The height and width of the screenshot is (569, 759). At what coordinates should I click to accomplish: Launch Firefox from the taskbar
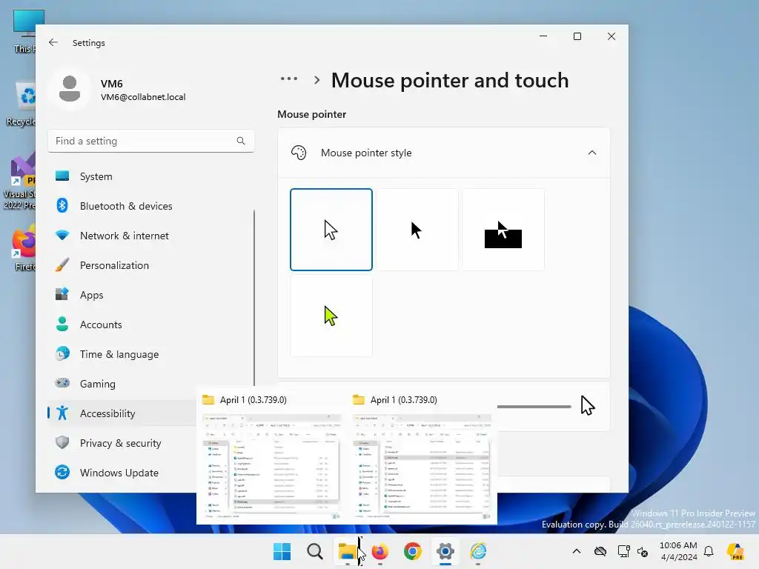tap(380, 551)
